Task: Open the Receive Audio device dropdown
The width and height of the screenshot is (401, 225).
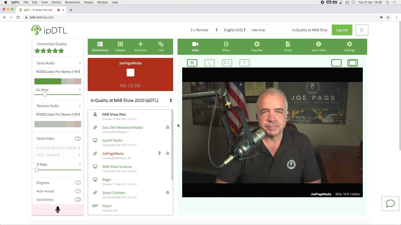Action: coord(58,114)
